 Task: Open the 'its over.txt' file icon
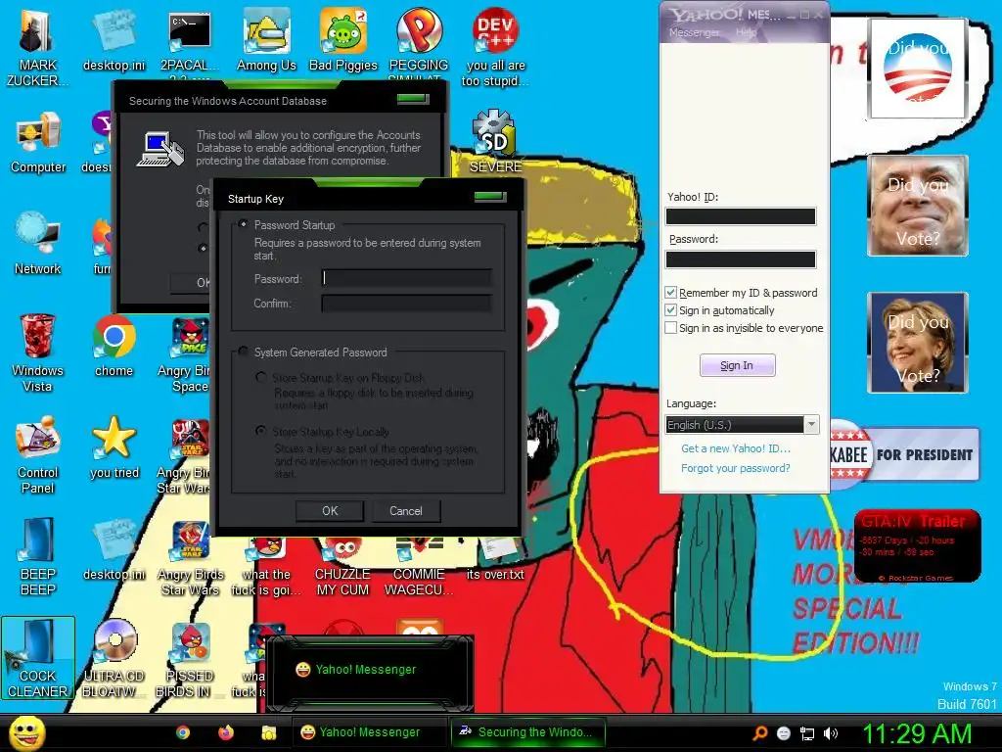(495, 559)
